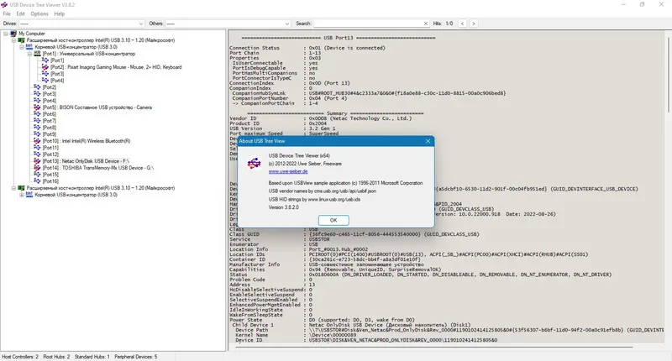This screenshot has height=361, width=672.
Task: Open the www.uwe-sieber.de link
Action: click(288, 171)
